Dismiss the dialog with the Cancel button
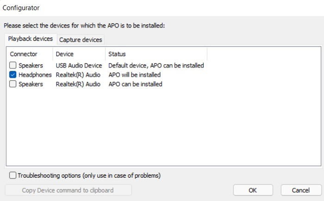Screen dimensions: 324x201 (301, 190)
